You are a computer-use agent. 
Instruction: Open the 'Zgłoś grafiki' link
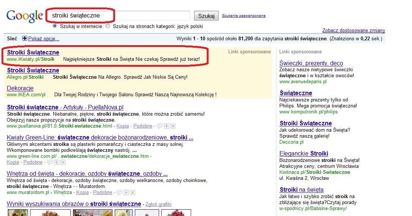158,204
